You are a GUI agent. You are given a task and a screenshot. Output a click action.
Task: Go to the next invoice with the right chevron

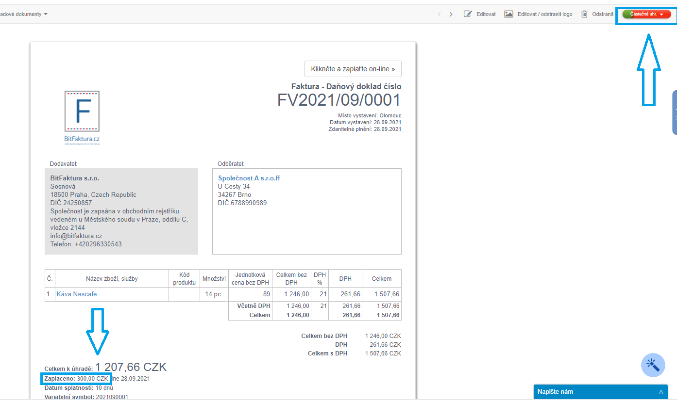tap(451, 14)
